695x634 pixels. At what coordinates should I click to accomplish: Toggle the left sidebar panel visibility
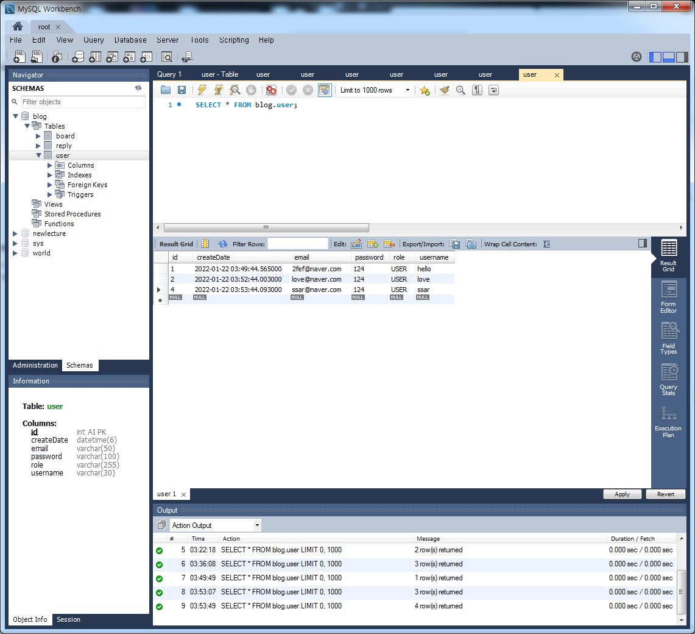coord(655,57)
